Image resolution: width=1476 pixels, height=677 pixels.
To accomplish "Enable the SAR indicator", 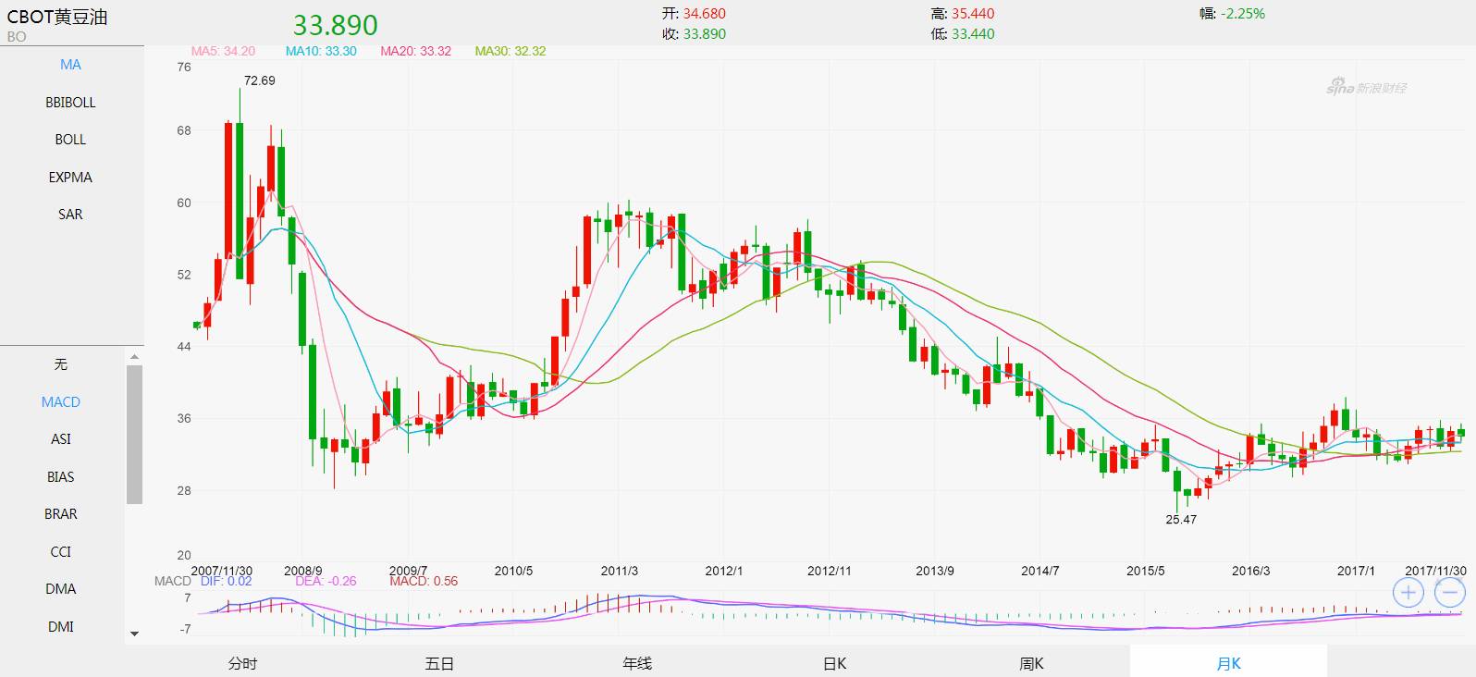I will pyautogui.click(x=70, y=215).
